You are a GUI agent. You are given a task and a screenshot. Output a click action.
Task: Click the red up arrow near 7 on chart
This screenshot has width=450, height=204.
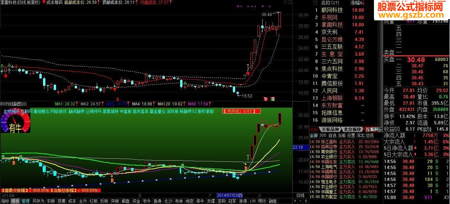249,73
